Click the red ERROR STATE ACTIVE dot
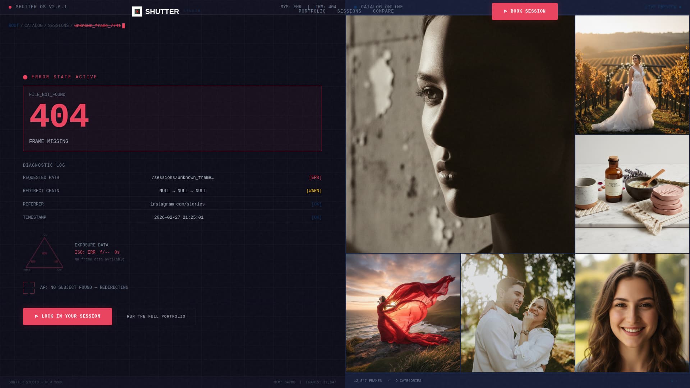Image resolution: width=690 pixels, height=388 pixels. point(25,77)
